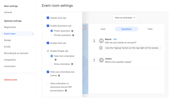This screenshot has height=99, width=171.
Task: Upvote Naomi's question with 12 votes
Action: point(94,41)
